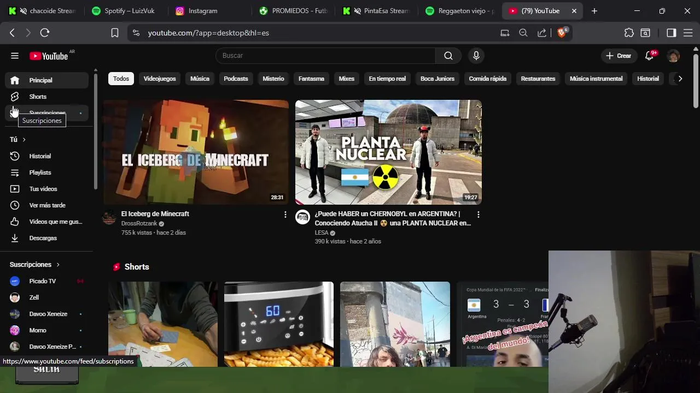This screenshot has width=700, height=393.
Task: Click the address bar URL
Action: click(208, 33)
